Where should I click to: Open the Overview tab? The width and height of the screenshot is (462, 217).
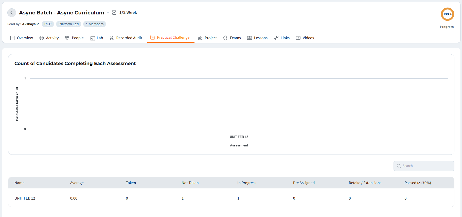point(22,38)
